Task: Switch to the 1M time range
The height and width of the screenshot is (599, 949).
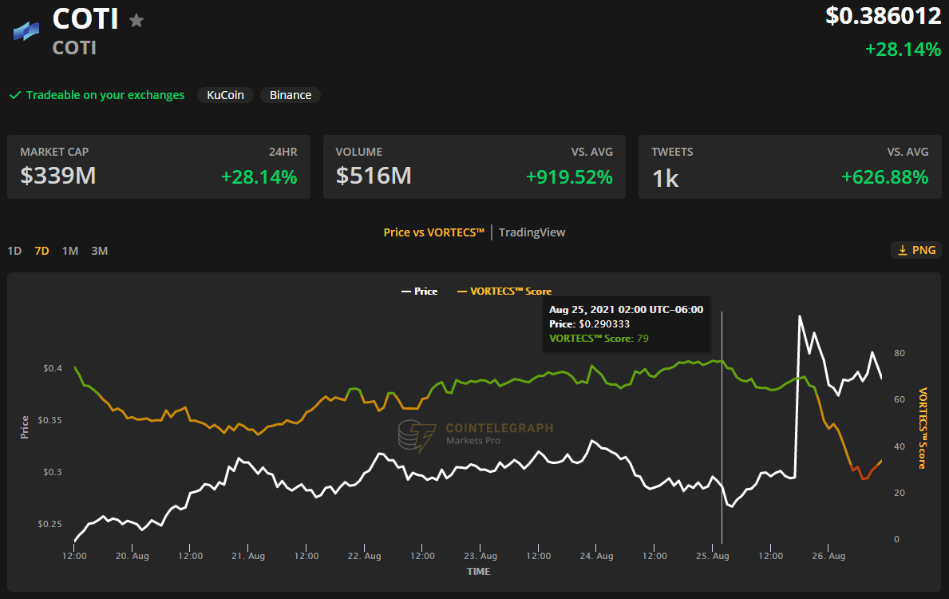Action: 70,251
